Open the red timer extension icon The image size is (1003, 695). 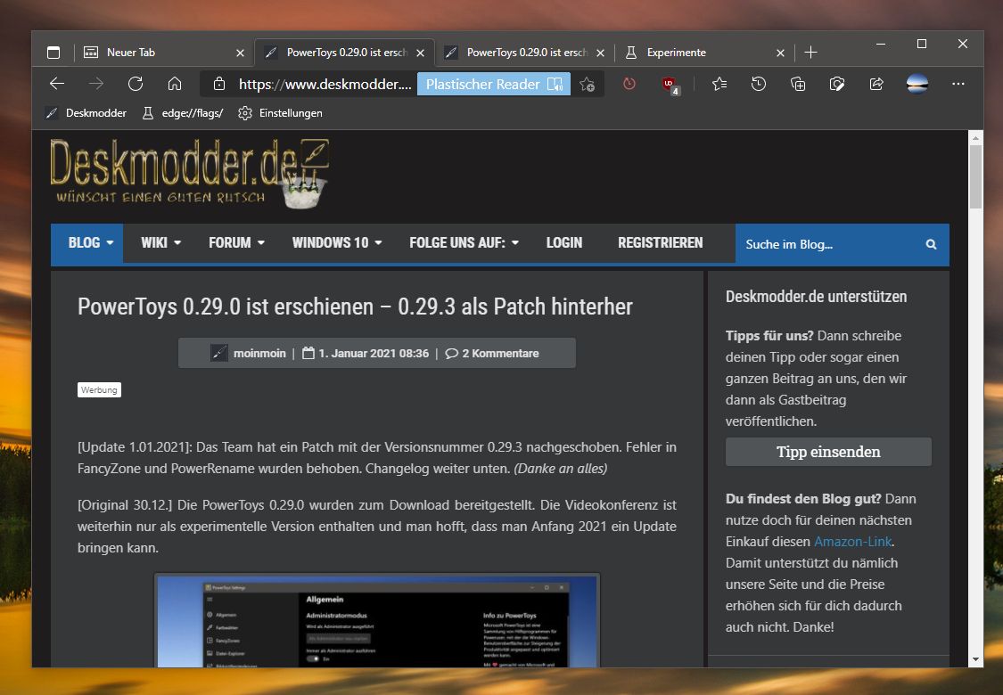pyautogui.click(x=629, y=84)
